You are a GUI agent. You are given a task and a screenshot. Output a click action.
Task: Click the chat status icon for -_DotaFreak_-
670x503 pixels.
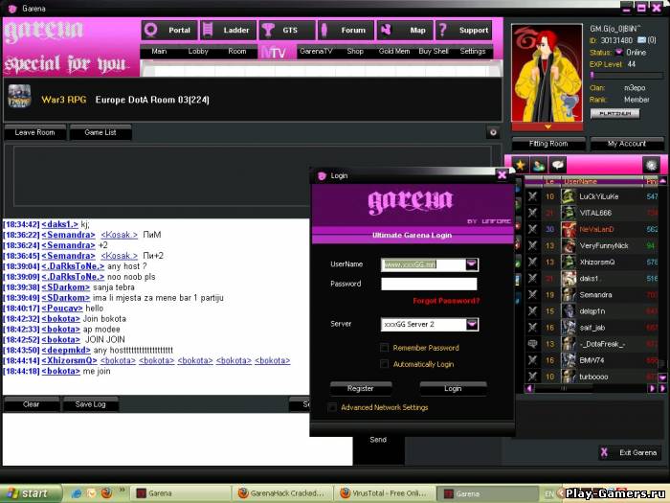pyautogui.click(x=532, y=343)
